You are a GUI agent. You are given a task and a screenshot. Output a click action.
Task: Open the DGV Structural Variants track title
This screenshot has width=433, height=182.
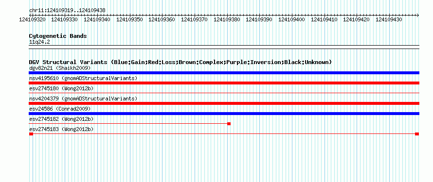coord(180,62)
